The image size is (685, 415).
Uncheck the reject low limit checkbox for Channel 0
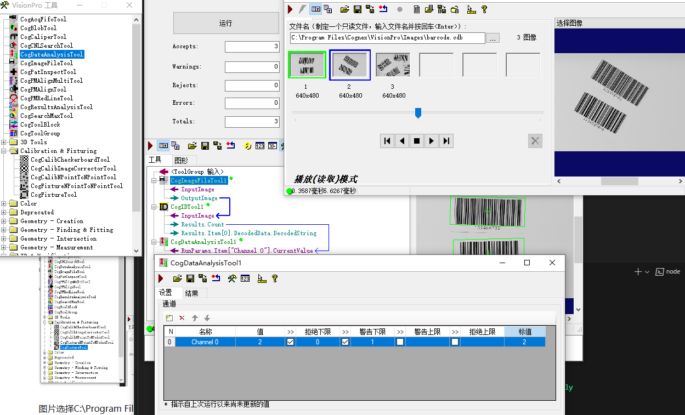click(x=290, y=342)
